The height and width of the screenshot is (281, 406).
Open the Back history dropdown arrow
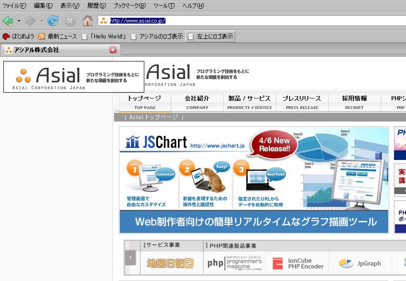[x=19, y=21]
